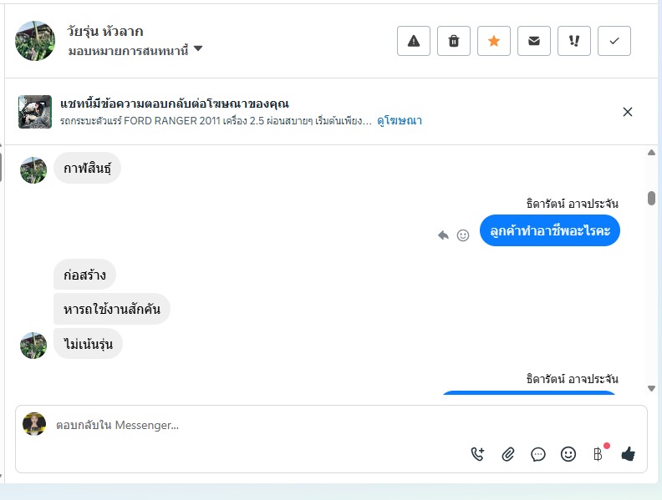Expand the มอบหมายการสนทนานี้ dropdown
The width and height of the screenshot is (662, 500).
point(198,48)
